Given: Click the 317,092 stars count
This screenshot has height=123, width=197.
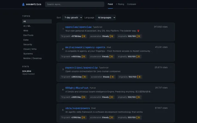Looking at the screenshot, I should point(161,27).
